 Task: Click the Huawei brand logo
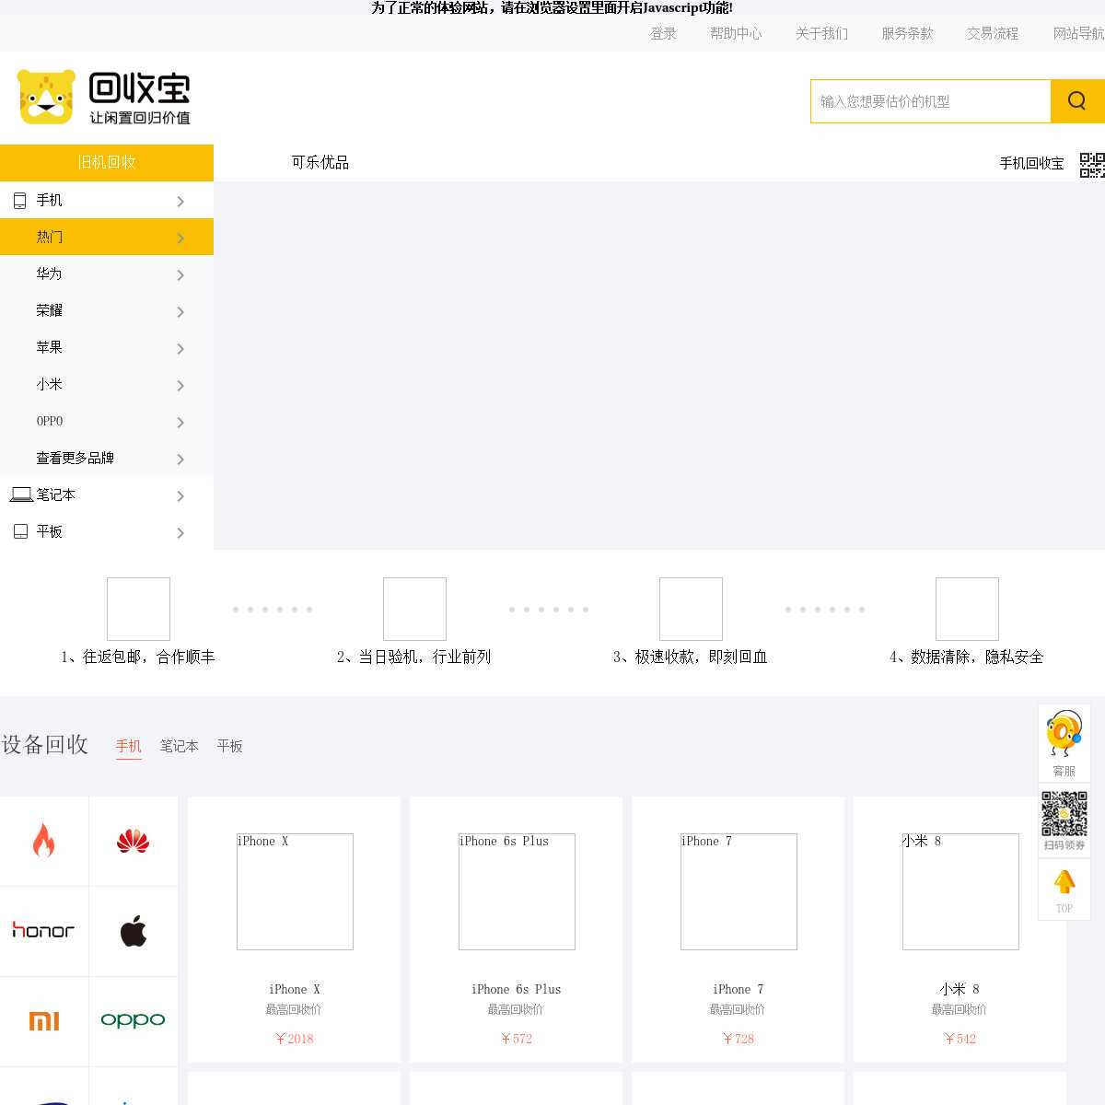click(x=134, y=842)
